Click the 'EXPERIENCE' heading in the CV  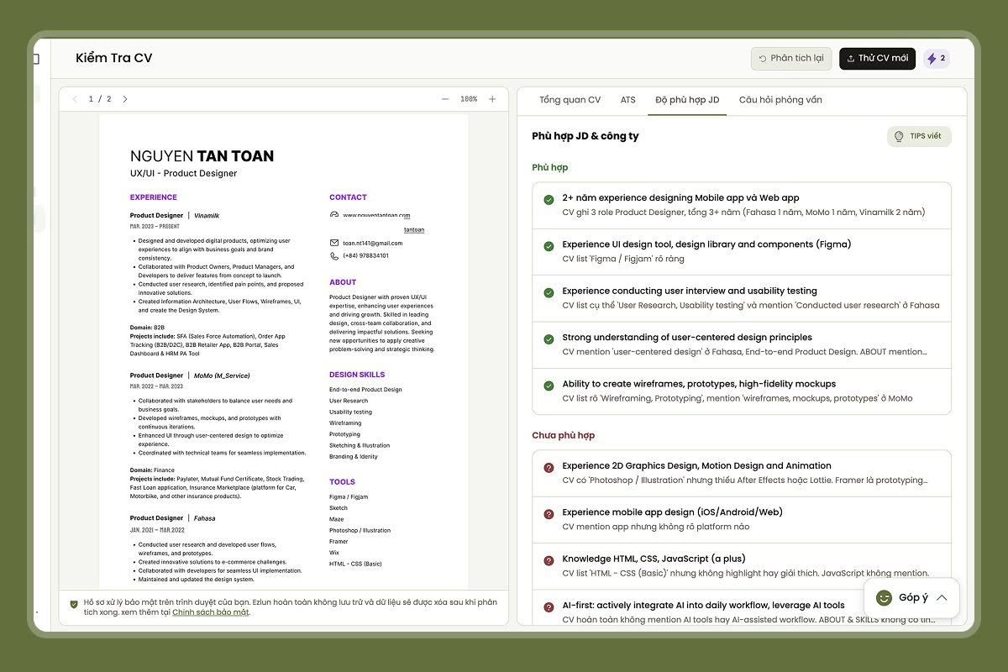point(154,197)
